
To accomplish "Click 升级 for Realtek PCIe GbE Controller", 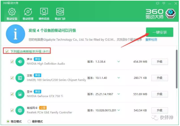I will 160,111.
